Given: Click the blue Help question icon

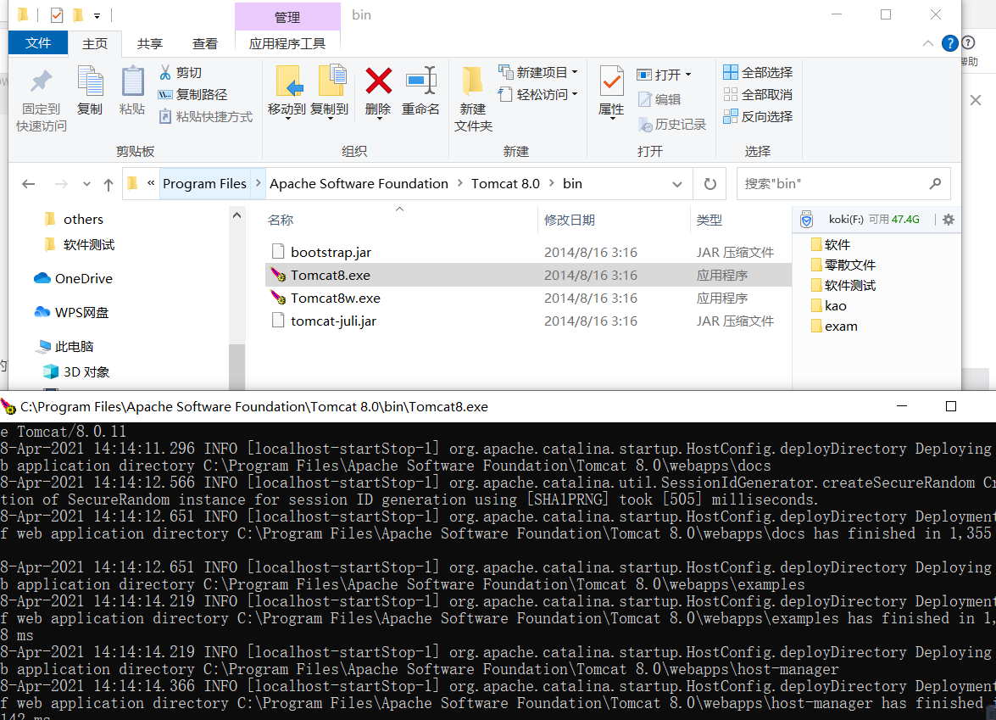Looking at the screenshot, I should [x=949, y=43].
